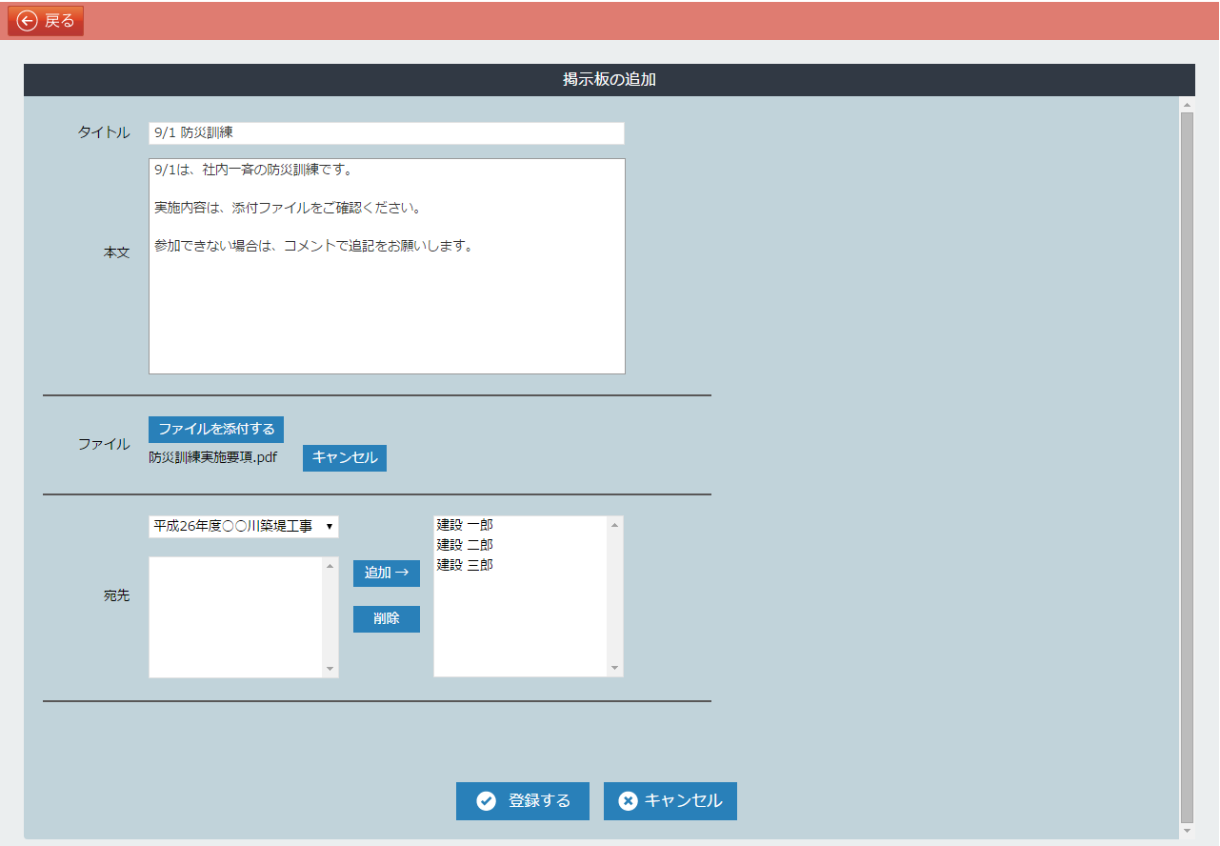
Task: Click the 掲示板の追加 header title
Action: coord(610,80)
